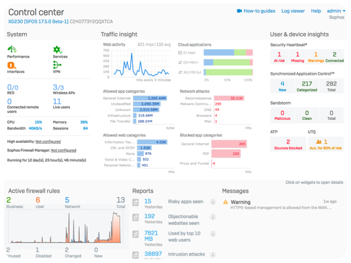Click the Web activity line chart
The height and width of the screenshot is (263, 351).
pos(140,62)
